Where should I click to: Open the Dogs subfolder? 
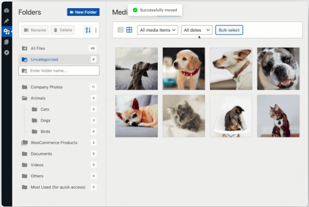pos(63,120)
